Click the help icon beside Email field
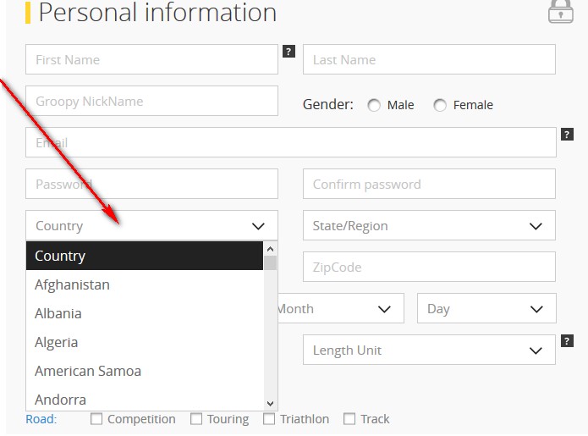This screenshot has height=436, width=588. (x=567, y=135)
